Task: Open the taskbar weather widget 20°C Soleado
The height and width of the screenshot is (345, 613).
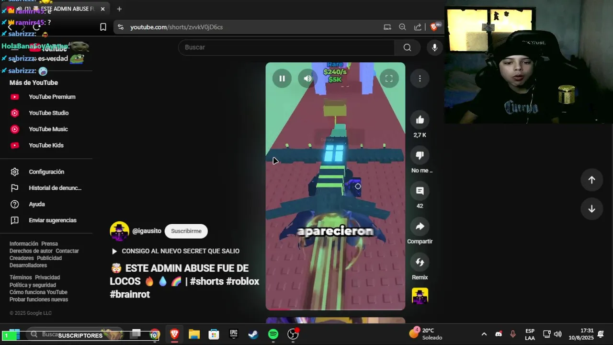Action: click(x=426, y=334)
